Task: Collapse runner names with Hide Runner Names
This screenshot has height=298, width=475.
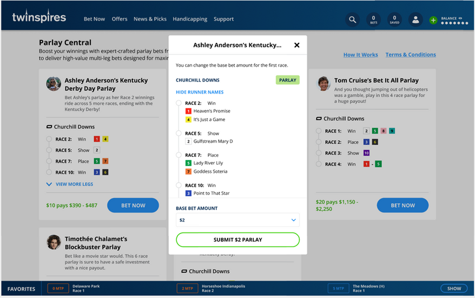Action: click(x=200, y=92)
